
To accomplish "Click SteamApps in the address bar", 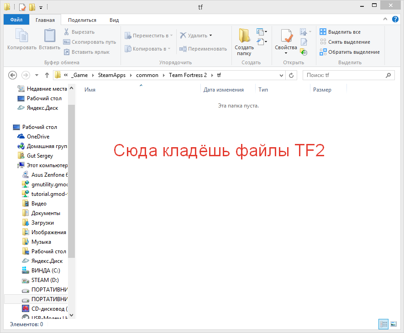I will (112, 75).
